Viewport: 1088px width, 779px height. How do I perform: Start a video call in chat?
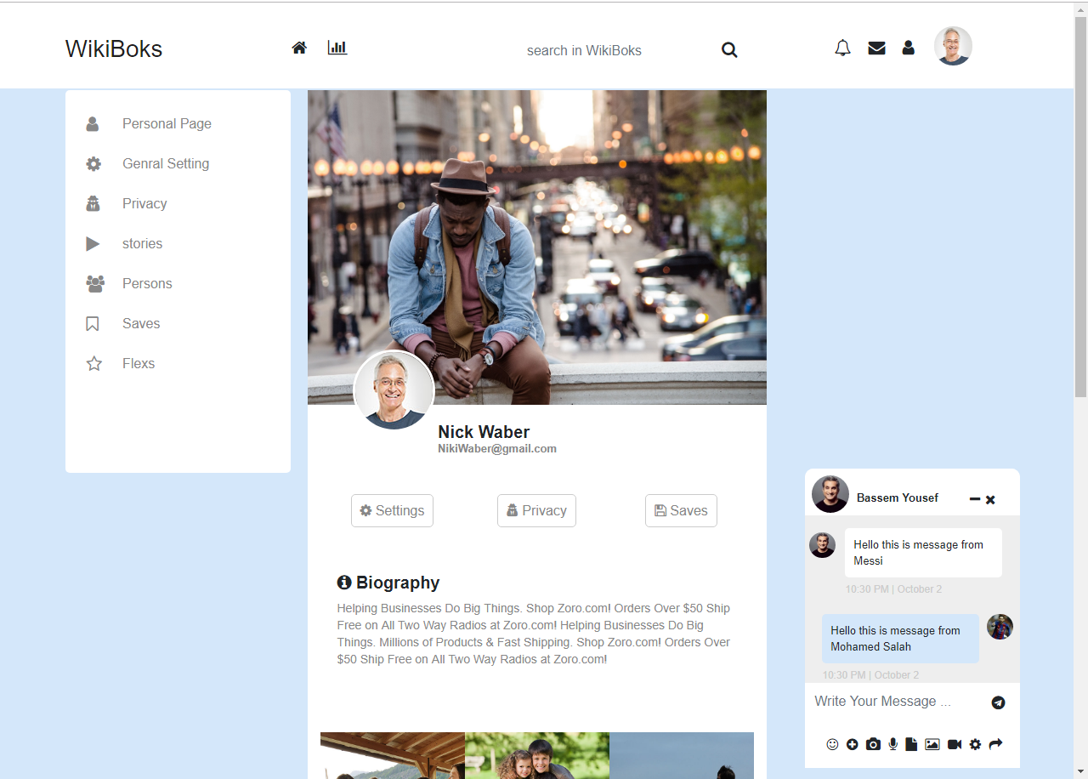(x=955, y=744)
